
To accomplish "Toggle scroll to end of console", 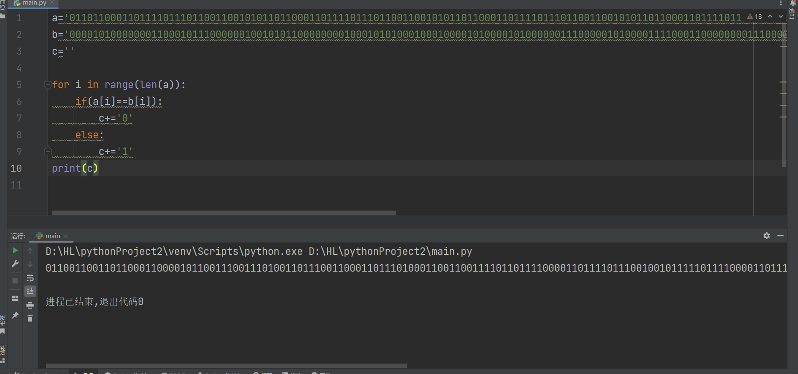I will pyautogui.click(x=30, y=291).
